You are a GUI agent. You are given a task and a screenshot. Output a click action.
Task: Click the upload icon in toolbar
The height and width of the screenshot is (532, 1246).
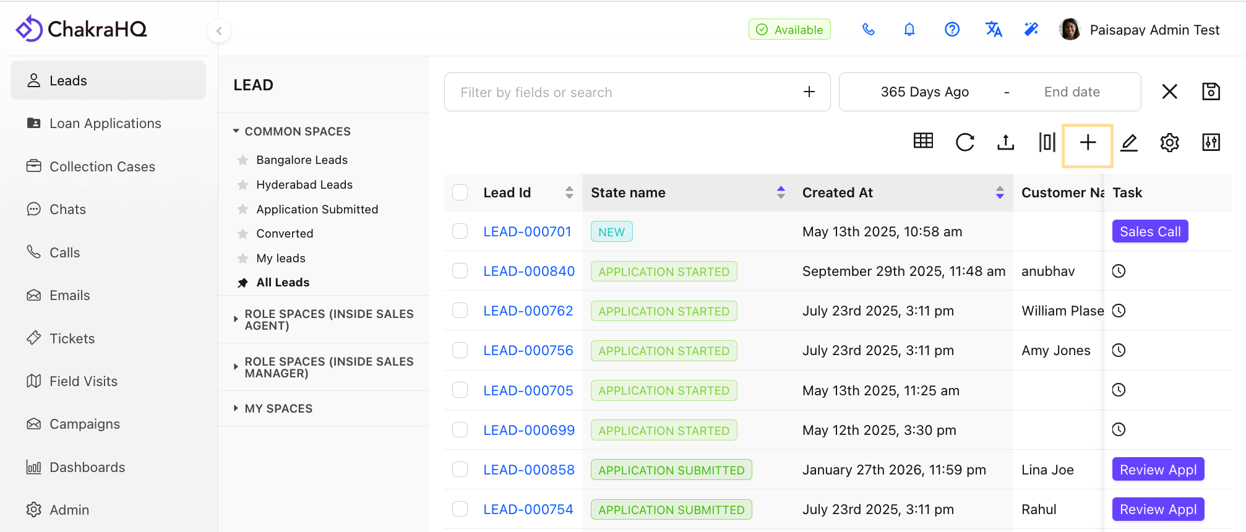click(1005, 143)
